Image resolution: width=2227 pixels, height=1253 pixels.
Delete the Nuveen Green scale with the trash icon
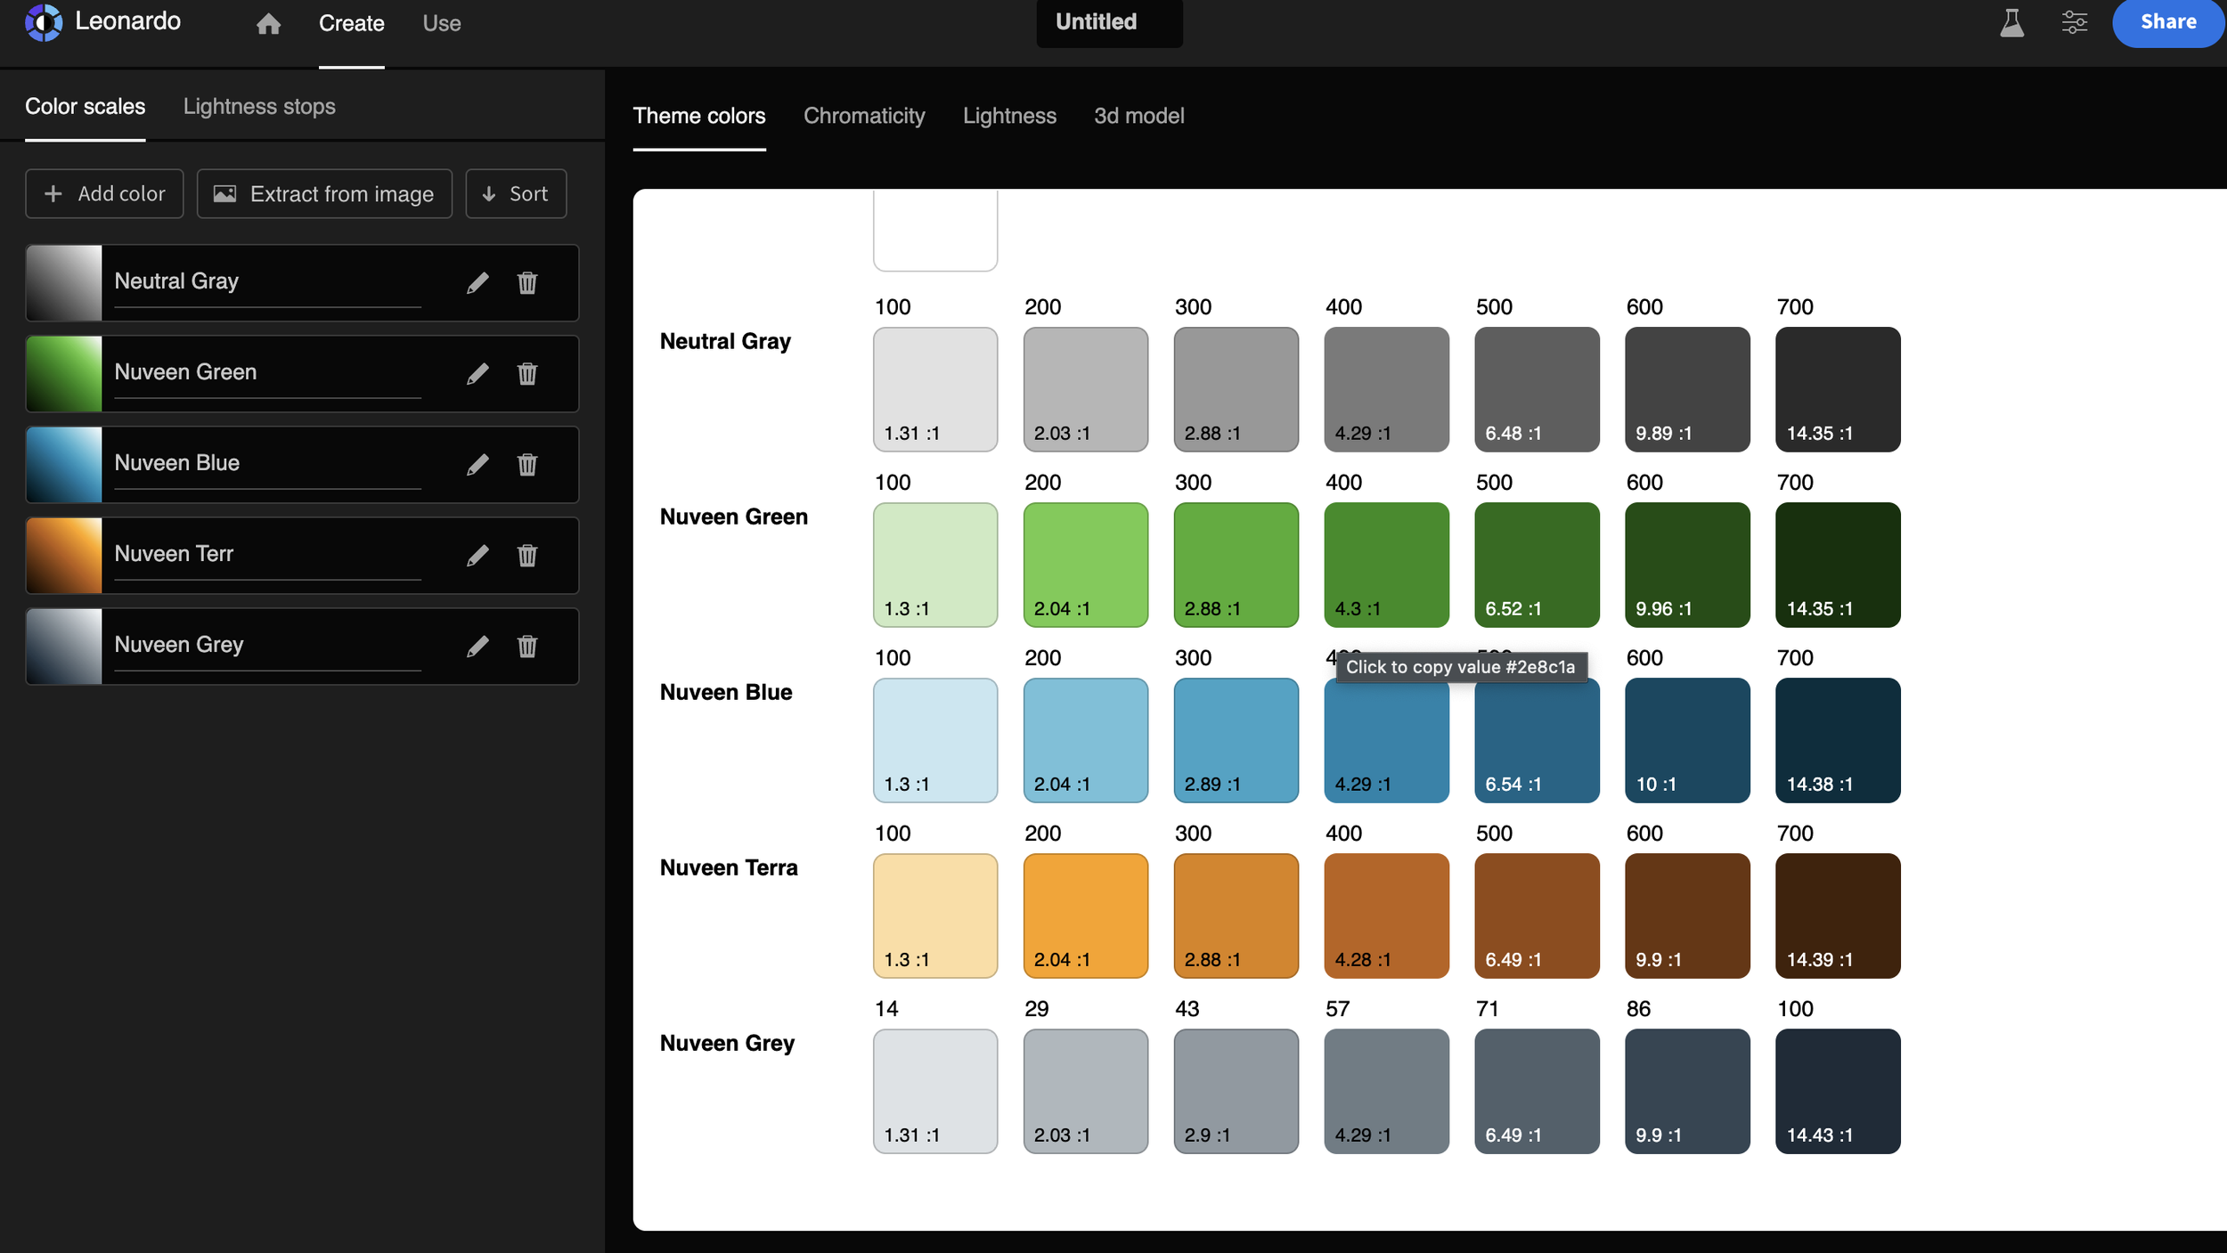(x=527, y=374)
